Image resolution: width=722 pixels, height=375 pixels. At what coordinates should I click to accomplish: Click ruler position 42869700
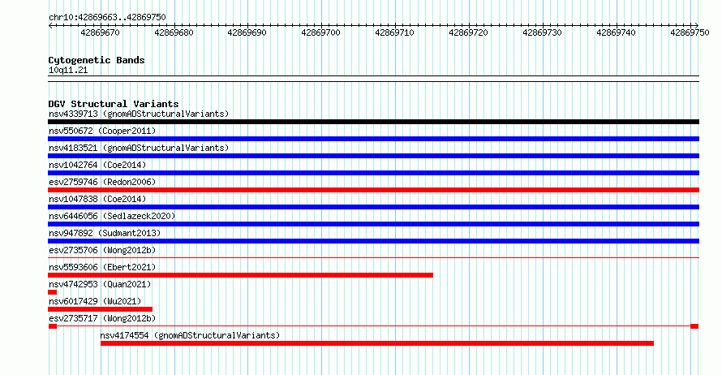pos(321,32)
